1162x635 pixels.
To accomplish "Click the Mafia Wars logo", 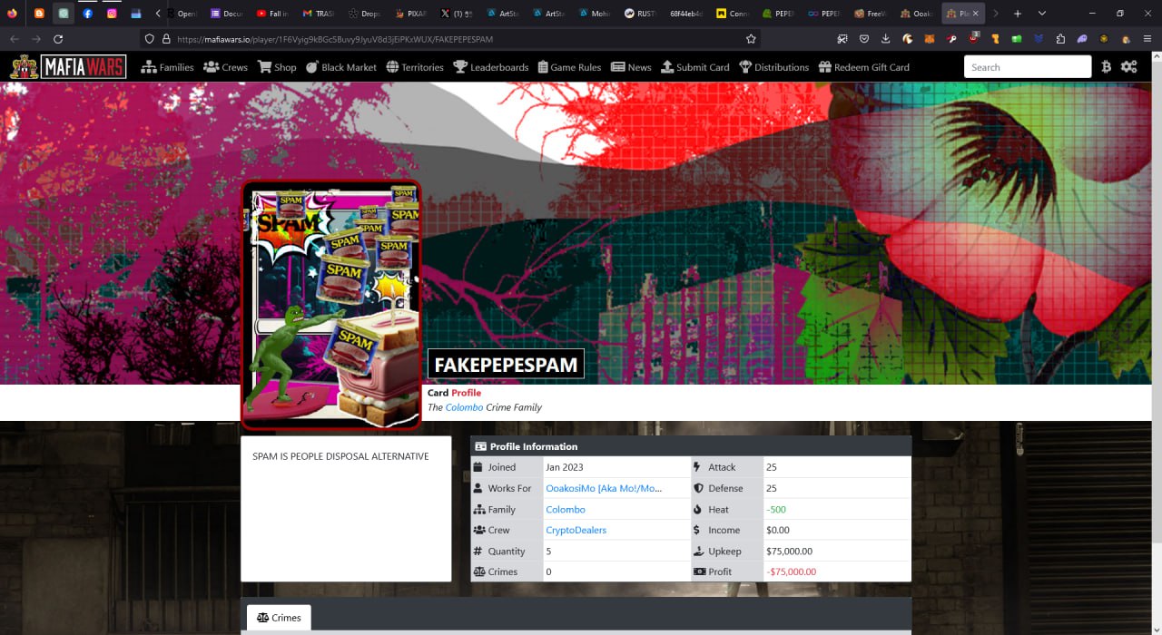I will click(69, 66).
